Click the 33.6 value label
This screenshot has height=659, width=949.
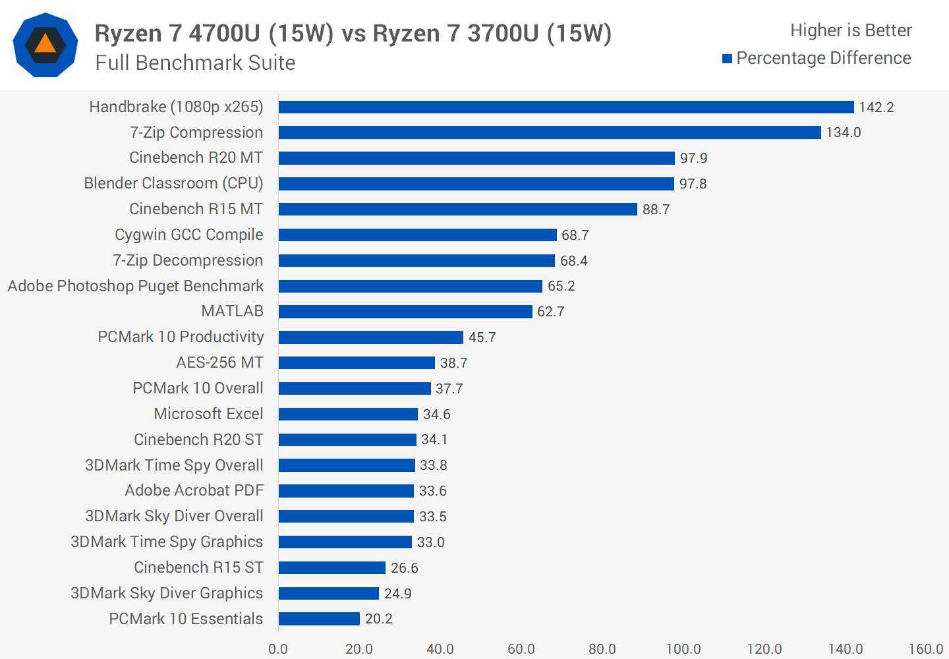point(433,491)
